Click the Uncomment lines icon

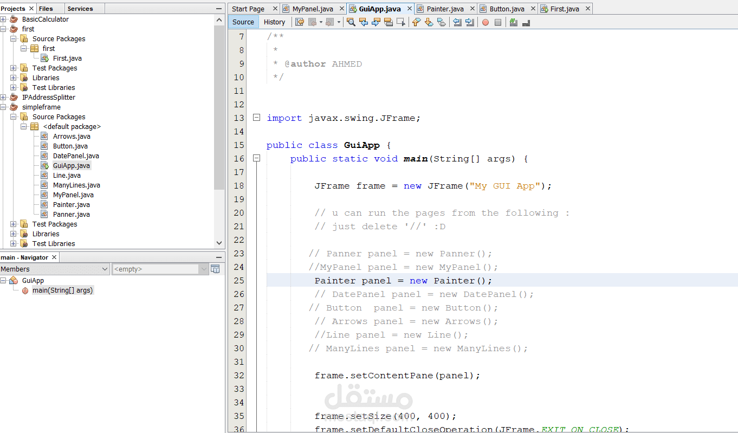tap(526, 22)
